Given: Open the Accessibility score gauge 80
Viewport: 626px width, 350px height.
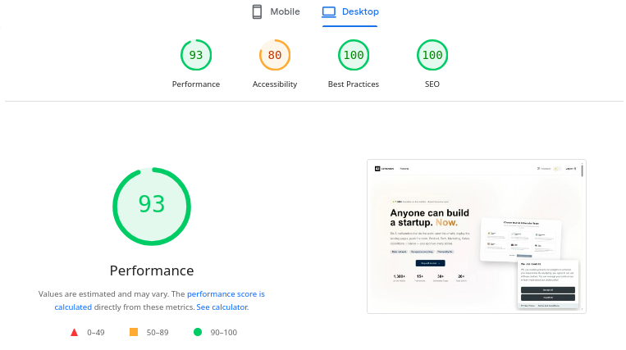Looking at the screenshot, I should (x=275, y=55).
